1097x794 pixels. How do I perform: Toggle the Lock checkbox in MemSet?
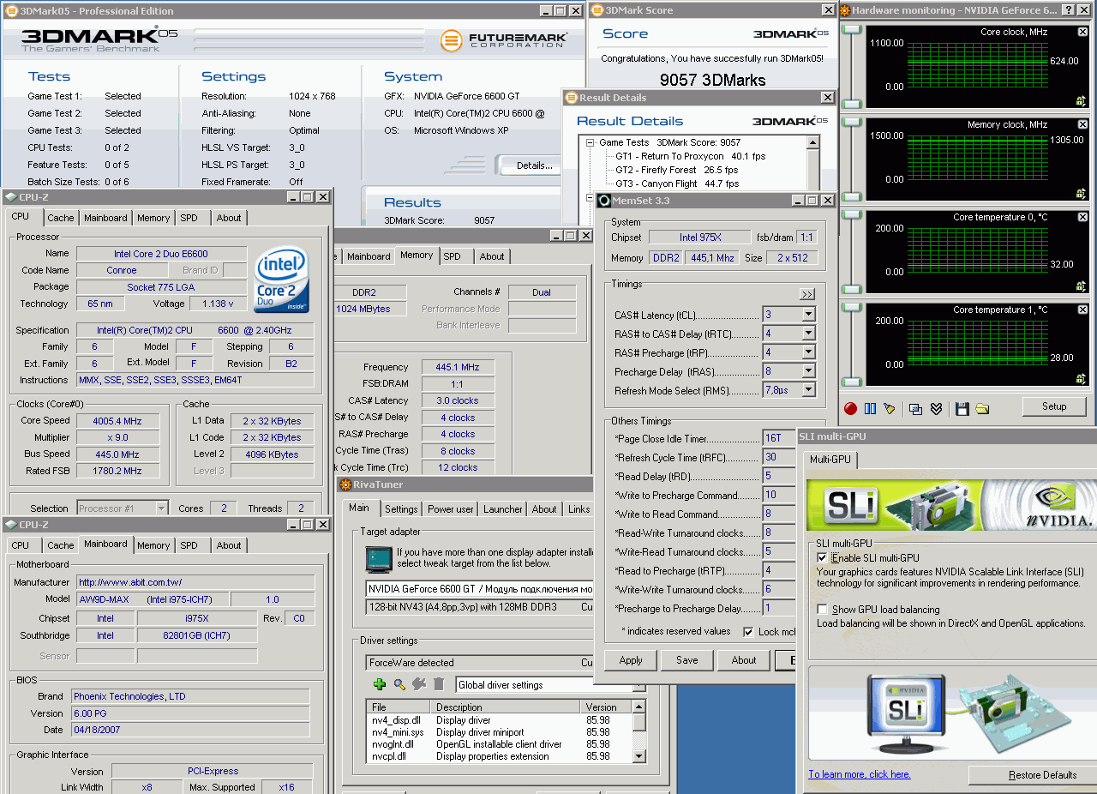coord(750,632)
